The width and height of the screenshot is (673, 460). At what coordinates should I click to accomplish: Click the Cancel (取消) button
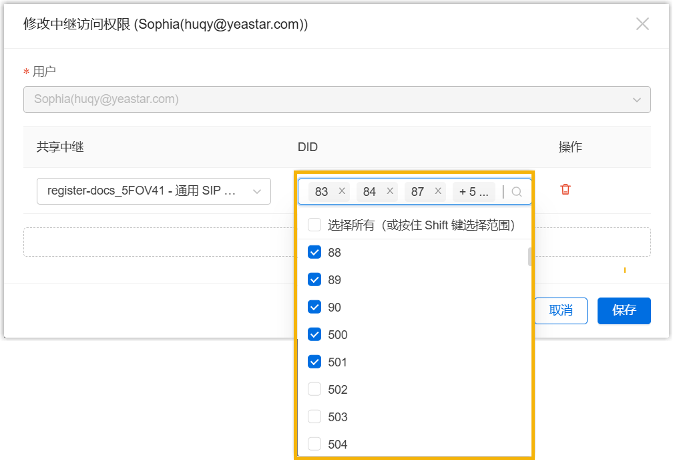[x=561, y=310]
